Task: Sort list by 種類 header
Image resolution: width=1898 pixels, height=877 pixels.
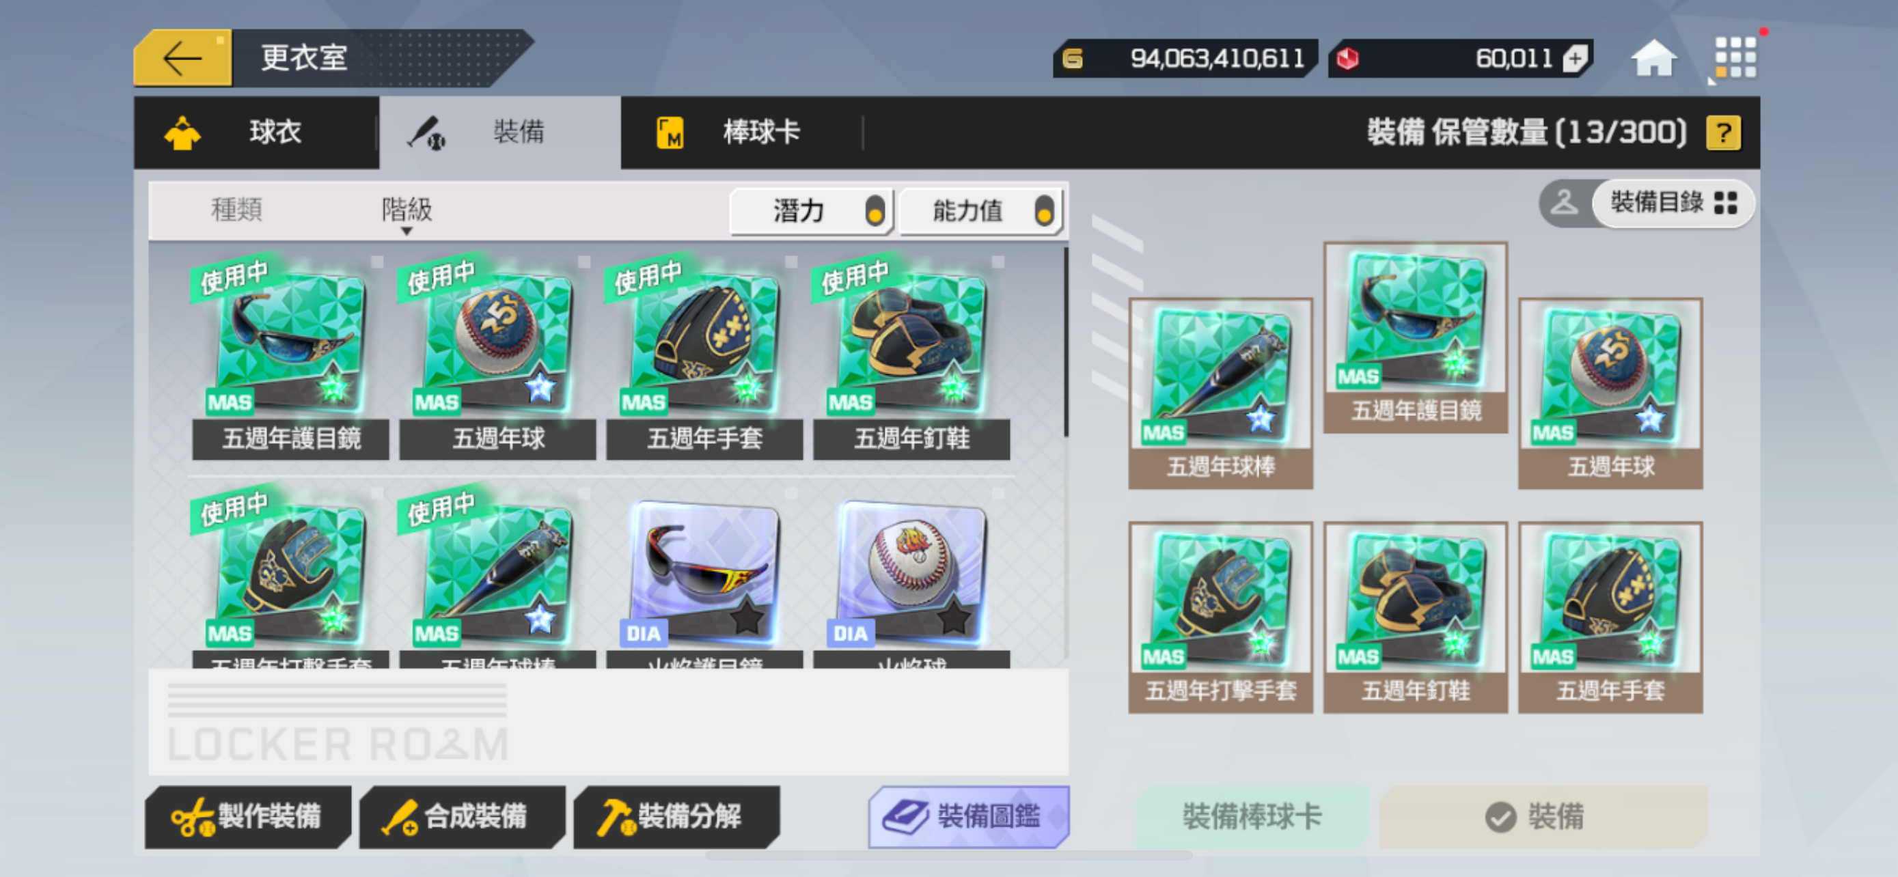Action: click(x=236, y=210)
